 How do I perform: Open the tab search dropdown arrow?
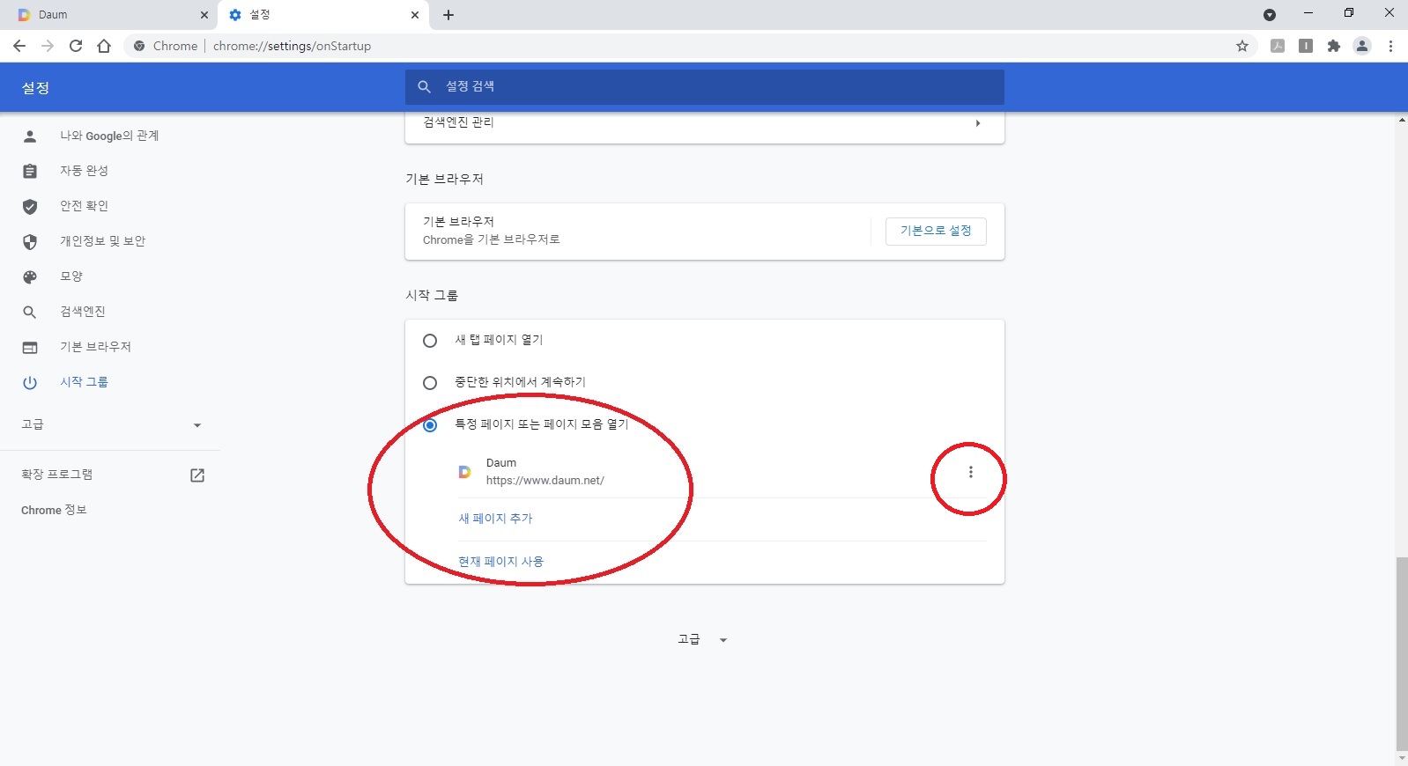coord(1270,15)
